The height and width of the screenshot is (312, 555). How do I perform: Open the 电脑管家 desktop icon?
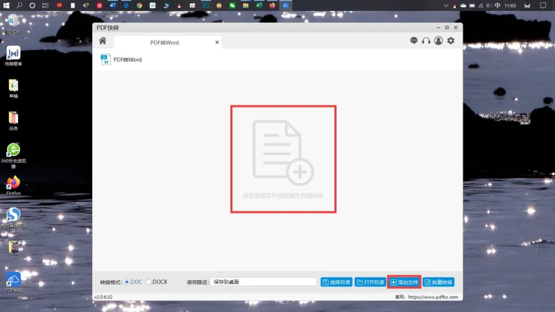(13, 56)
